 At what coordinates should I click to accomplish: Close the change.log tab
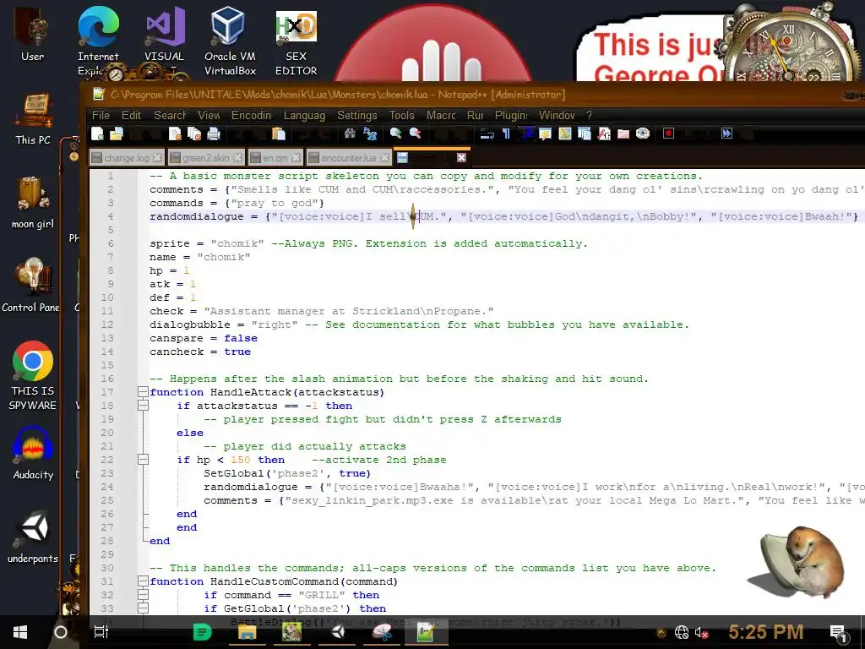pyautogui.click(x=158, y=158)
